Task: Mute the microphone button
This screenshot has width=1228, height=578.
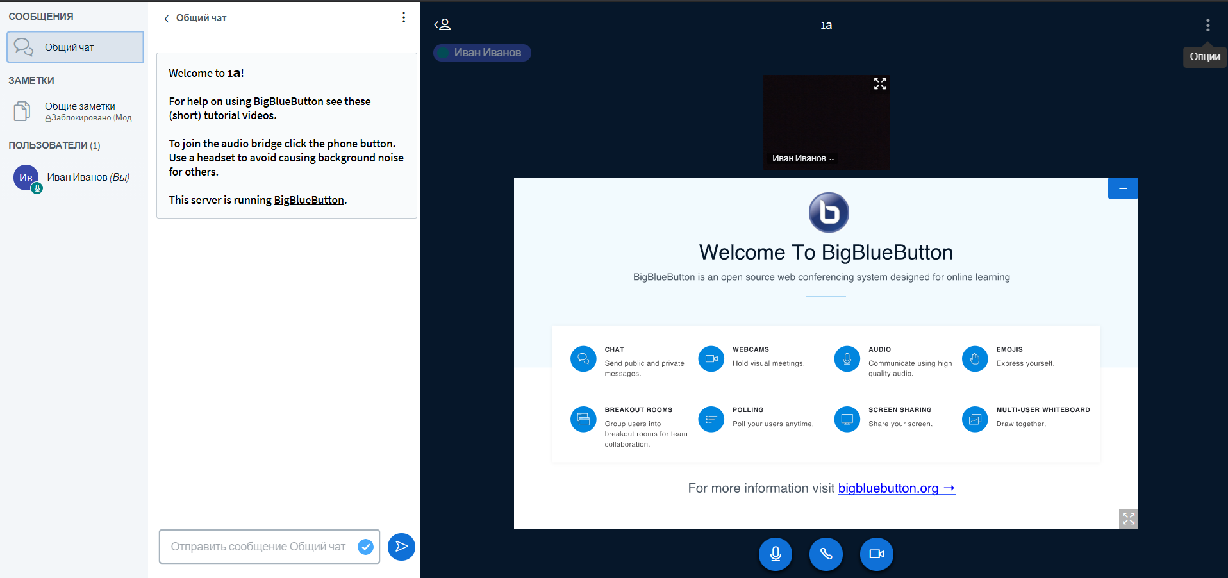Action: point(775,554)
